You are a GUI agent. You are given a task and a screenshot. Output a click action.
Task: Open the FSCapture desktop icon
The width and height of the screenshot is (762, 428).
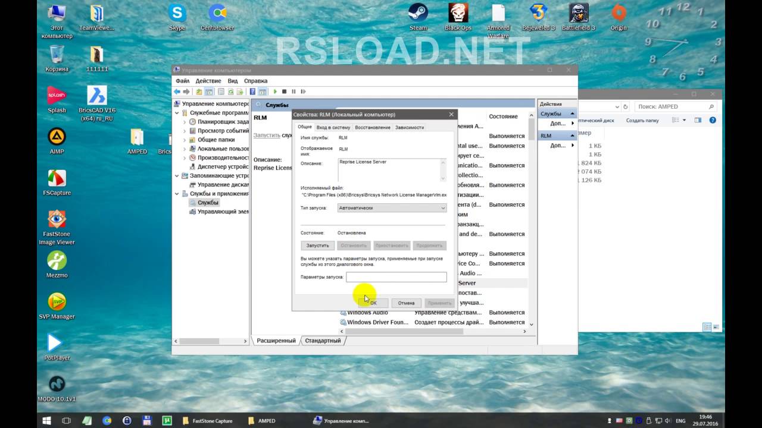point(57,182)
